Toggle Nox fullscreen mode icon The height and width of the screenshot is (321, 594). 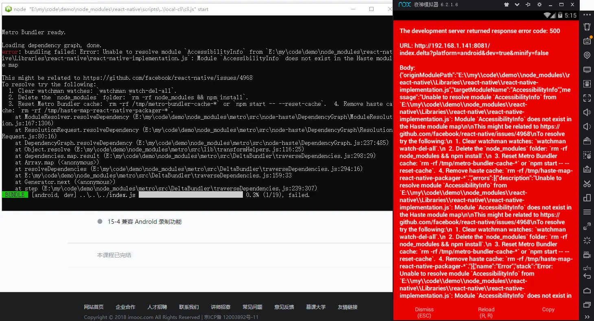587,98
